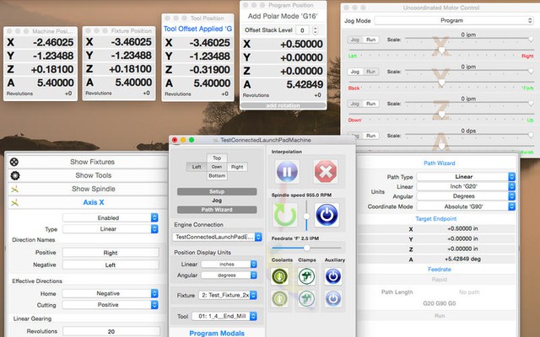Switch to the Path Wizard tab
The width and height of the screenshot is (540, 337).
(217, 209)
